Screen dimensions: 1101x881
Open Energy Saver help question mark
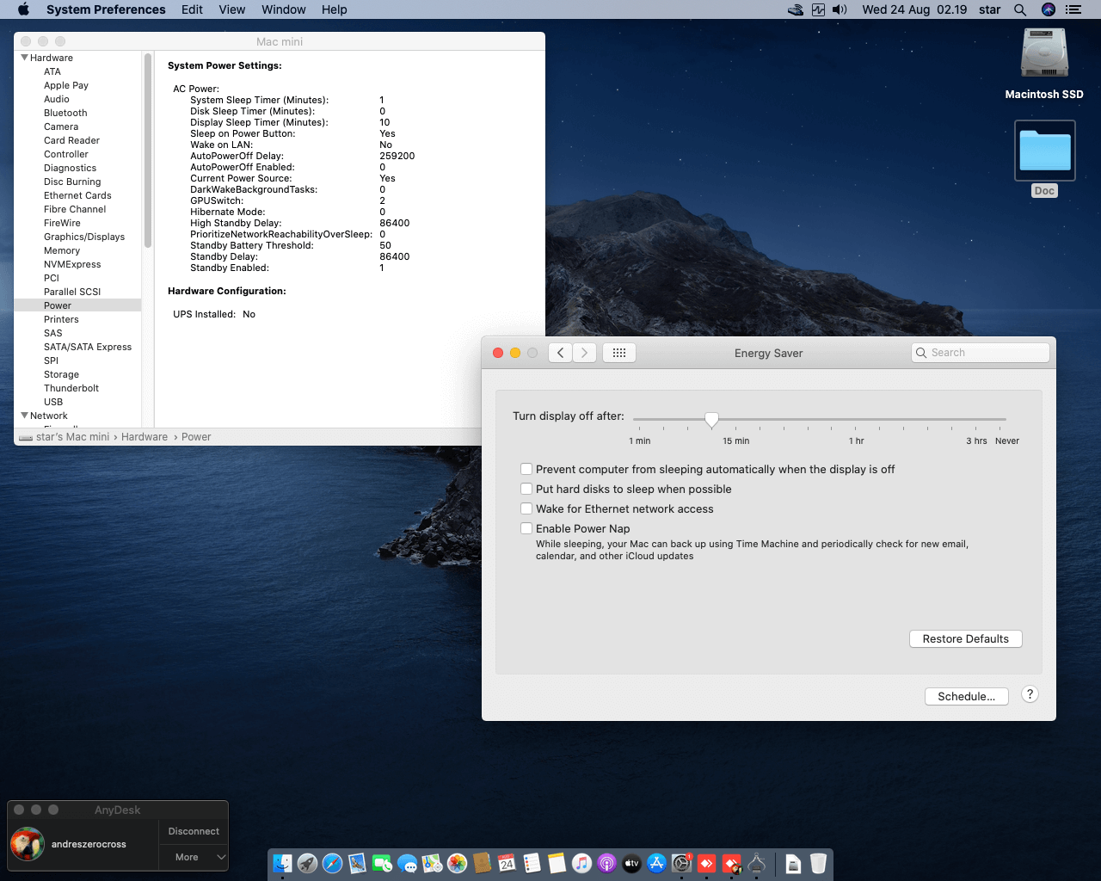(1030, 694)
